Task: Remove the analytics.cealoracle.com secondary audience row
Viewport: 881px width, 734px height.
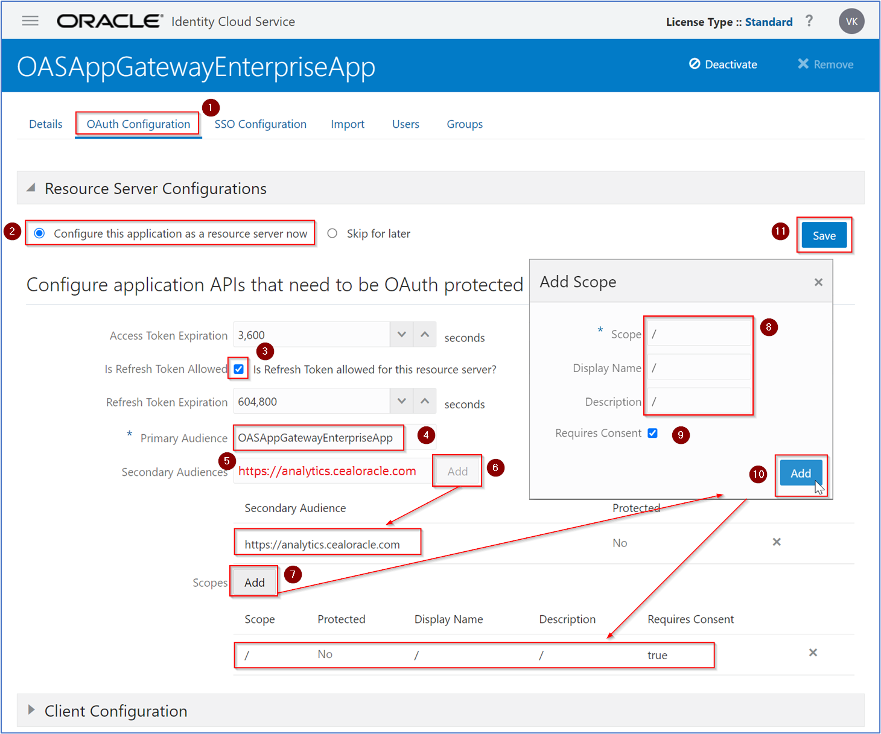Action: pyautogui.click(x=777, y=542)
